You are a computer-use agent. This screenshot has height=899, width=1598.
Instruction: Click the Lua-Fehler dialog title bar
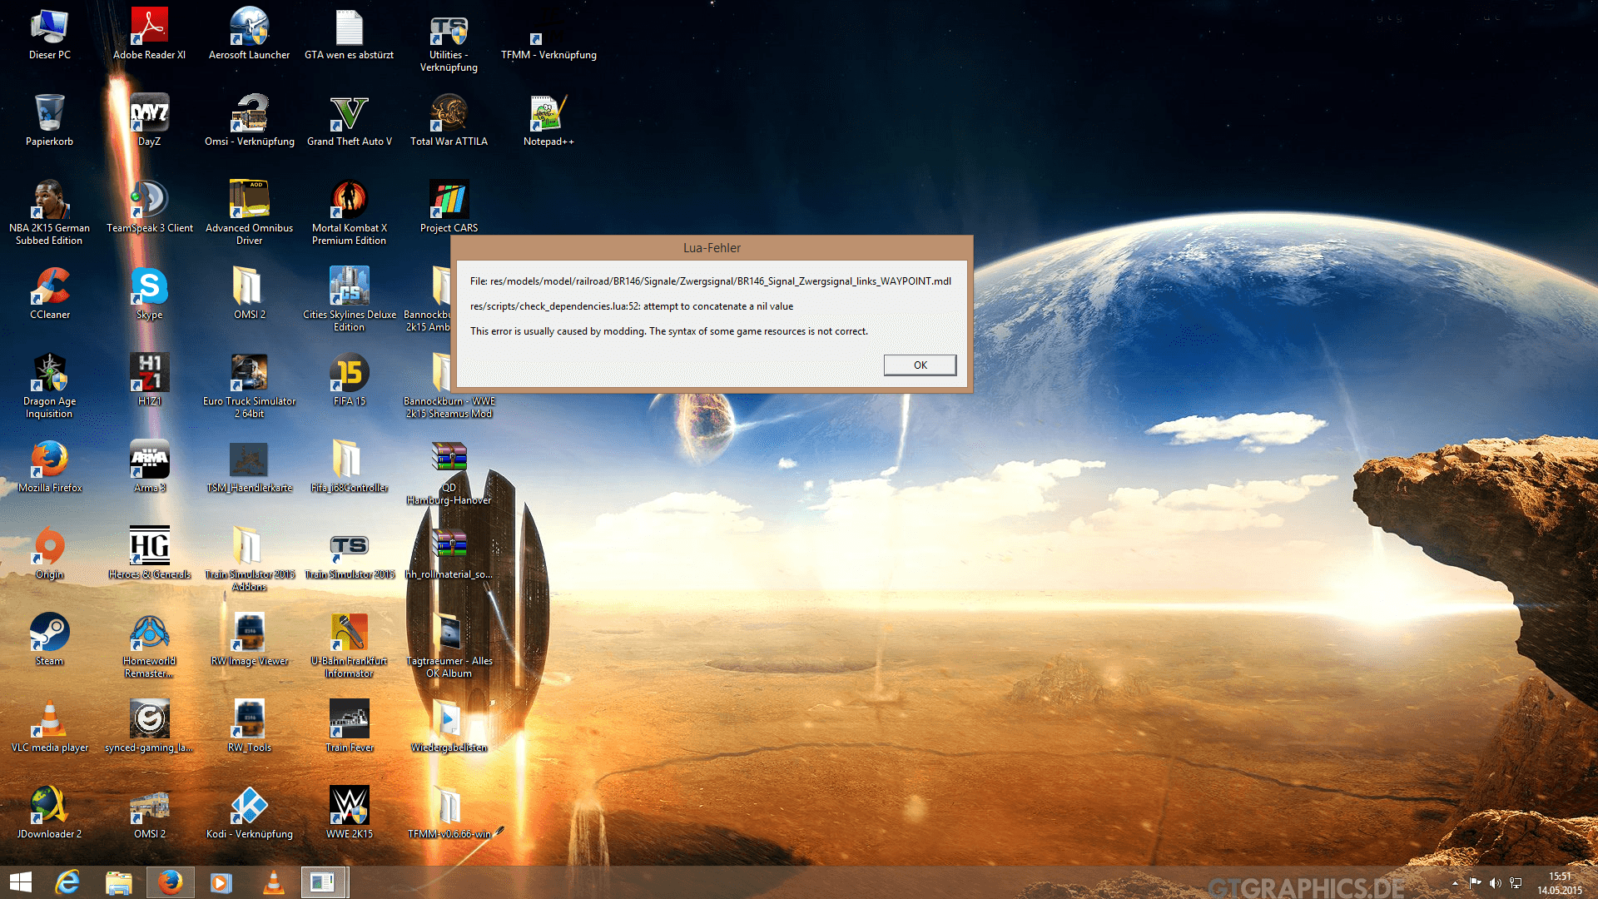click(x=712, y=248)
